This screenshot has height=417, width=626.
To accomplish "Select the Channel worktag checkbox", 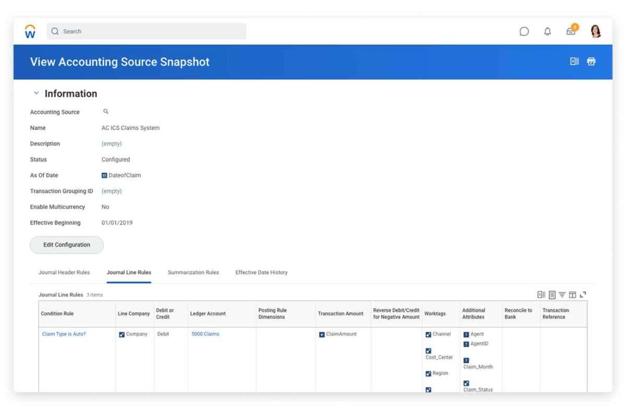I will (x=429, y=334).
